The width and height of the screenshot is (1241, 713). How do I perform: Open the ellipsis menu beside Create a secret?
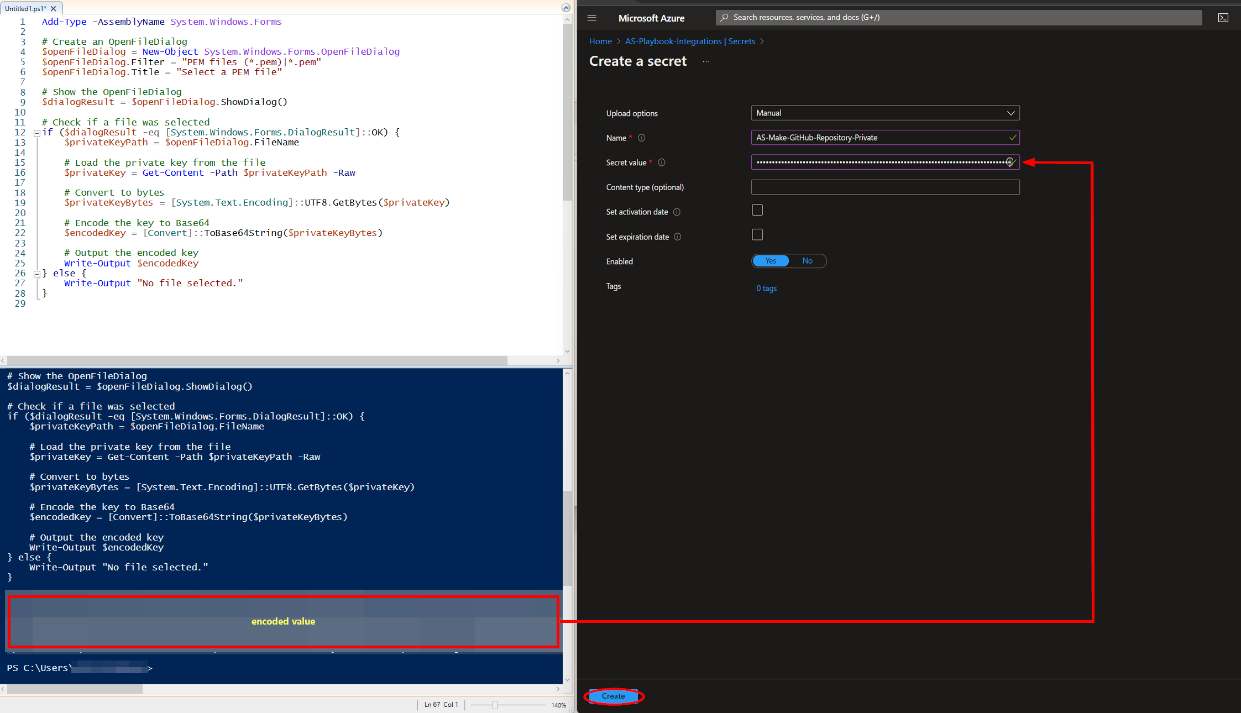pyautogui.click(x=706, y=61)
